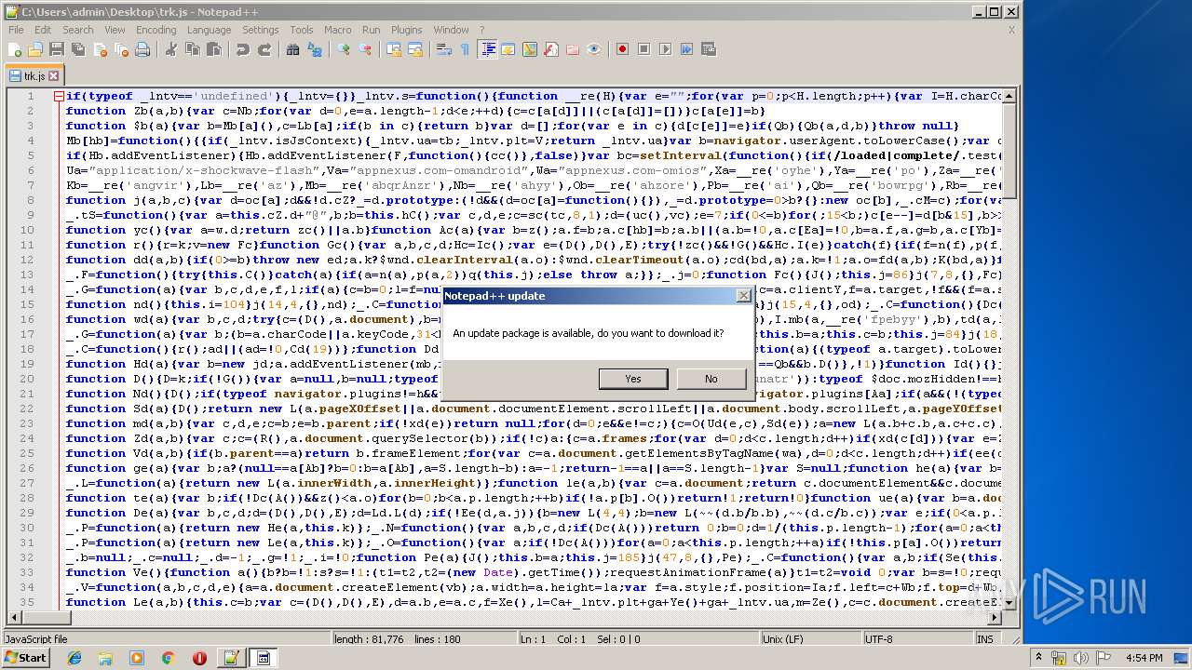Open the Plugins menu
The image size is (1192, 670).
tap(407, 30)
